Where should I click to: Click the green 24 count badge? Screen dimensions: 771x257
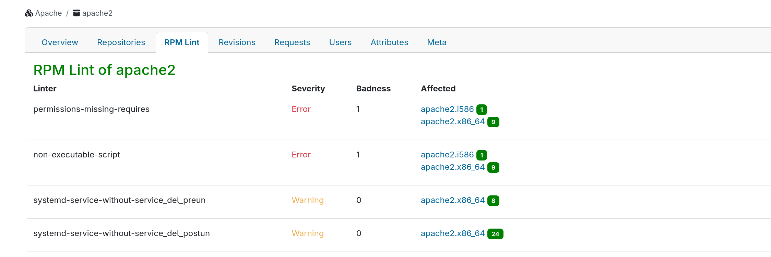click(495, 234)
